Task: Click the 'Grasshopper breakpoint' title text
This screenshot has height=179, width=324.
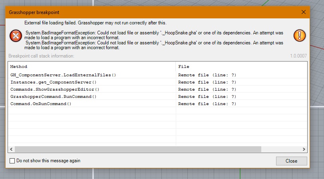Action: pos(34,12)
